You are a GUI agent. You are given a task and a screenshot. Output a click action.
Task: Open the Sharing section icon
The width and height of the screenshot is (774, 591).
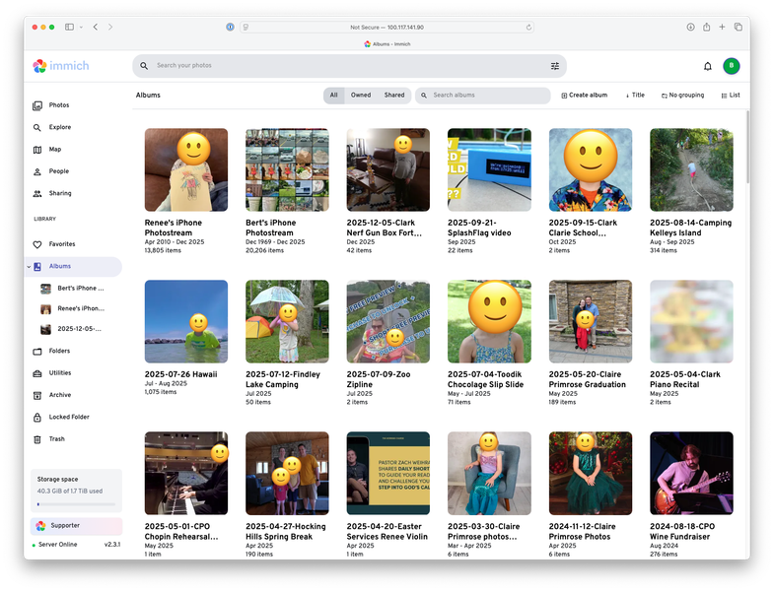tap(37, 193)
